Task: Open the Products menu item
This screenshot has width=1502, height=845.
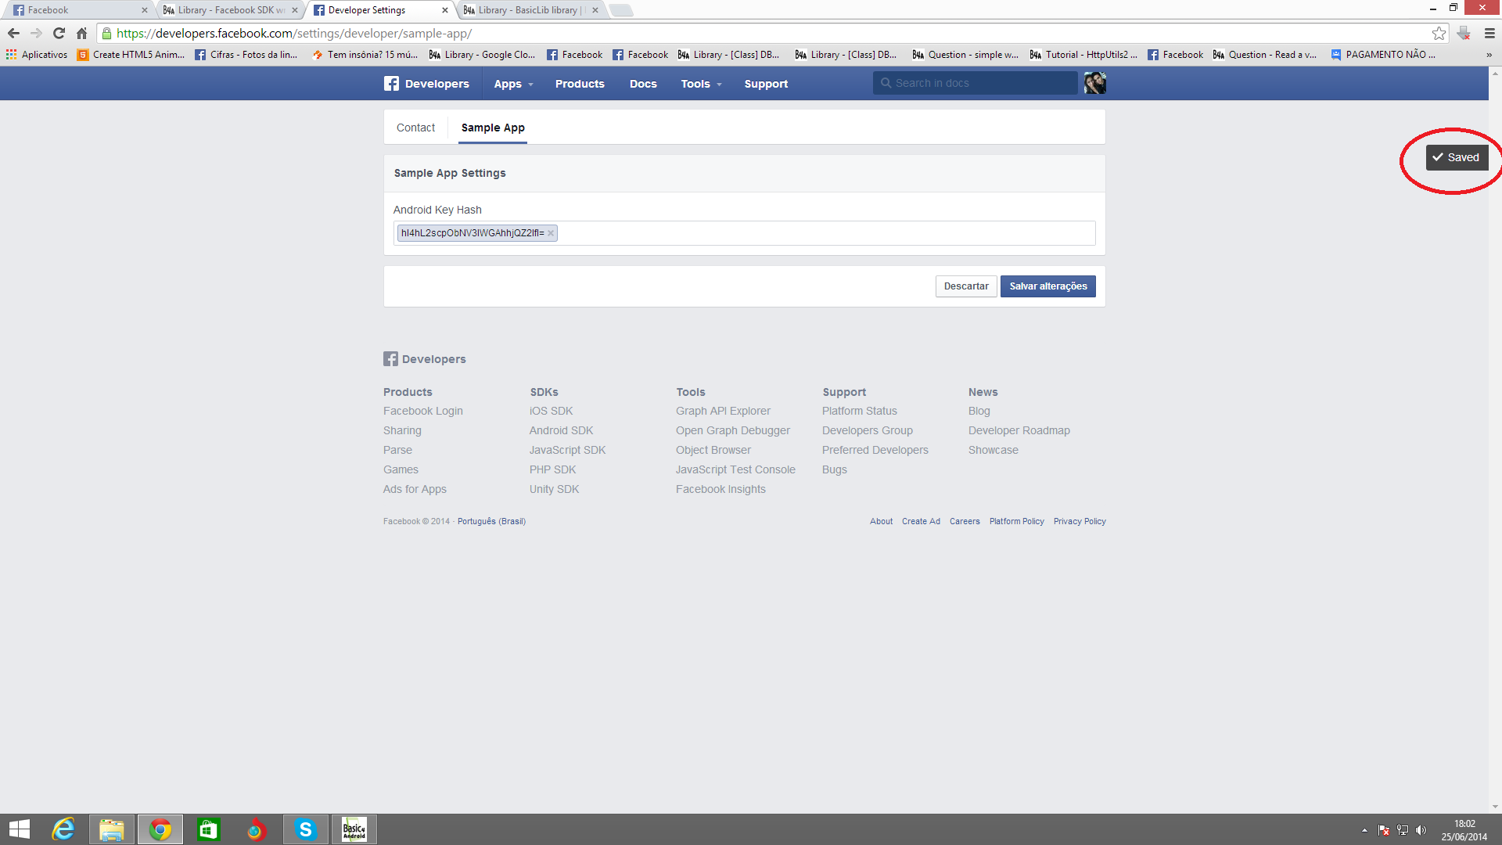Action: pos(580,84)
